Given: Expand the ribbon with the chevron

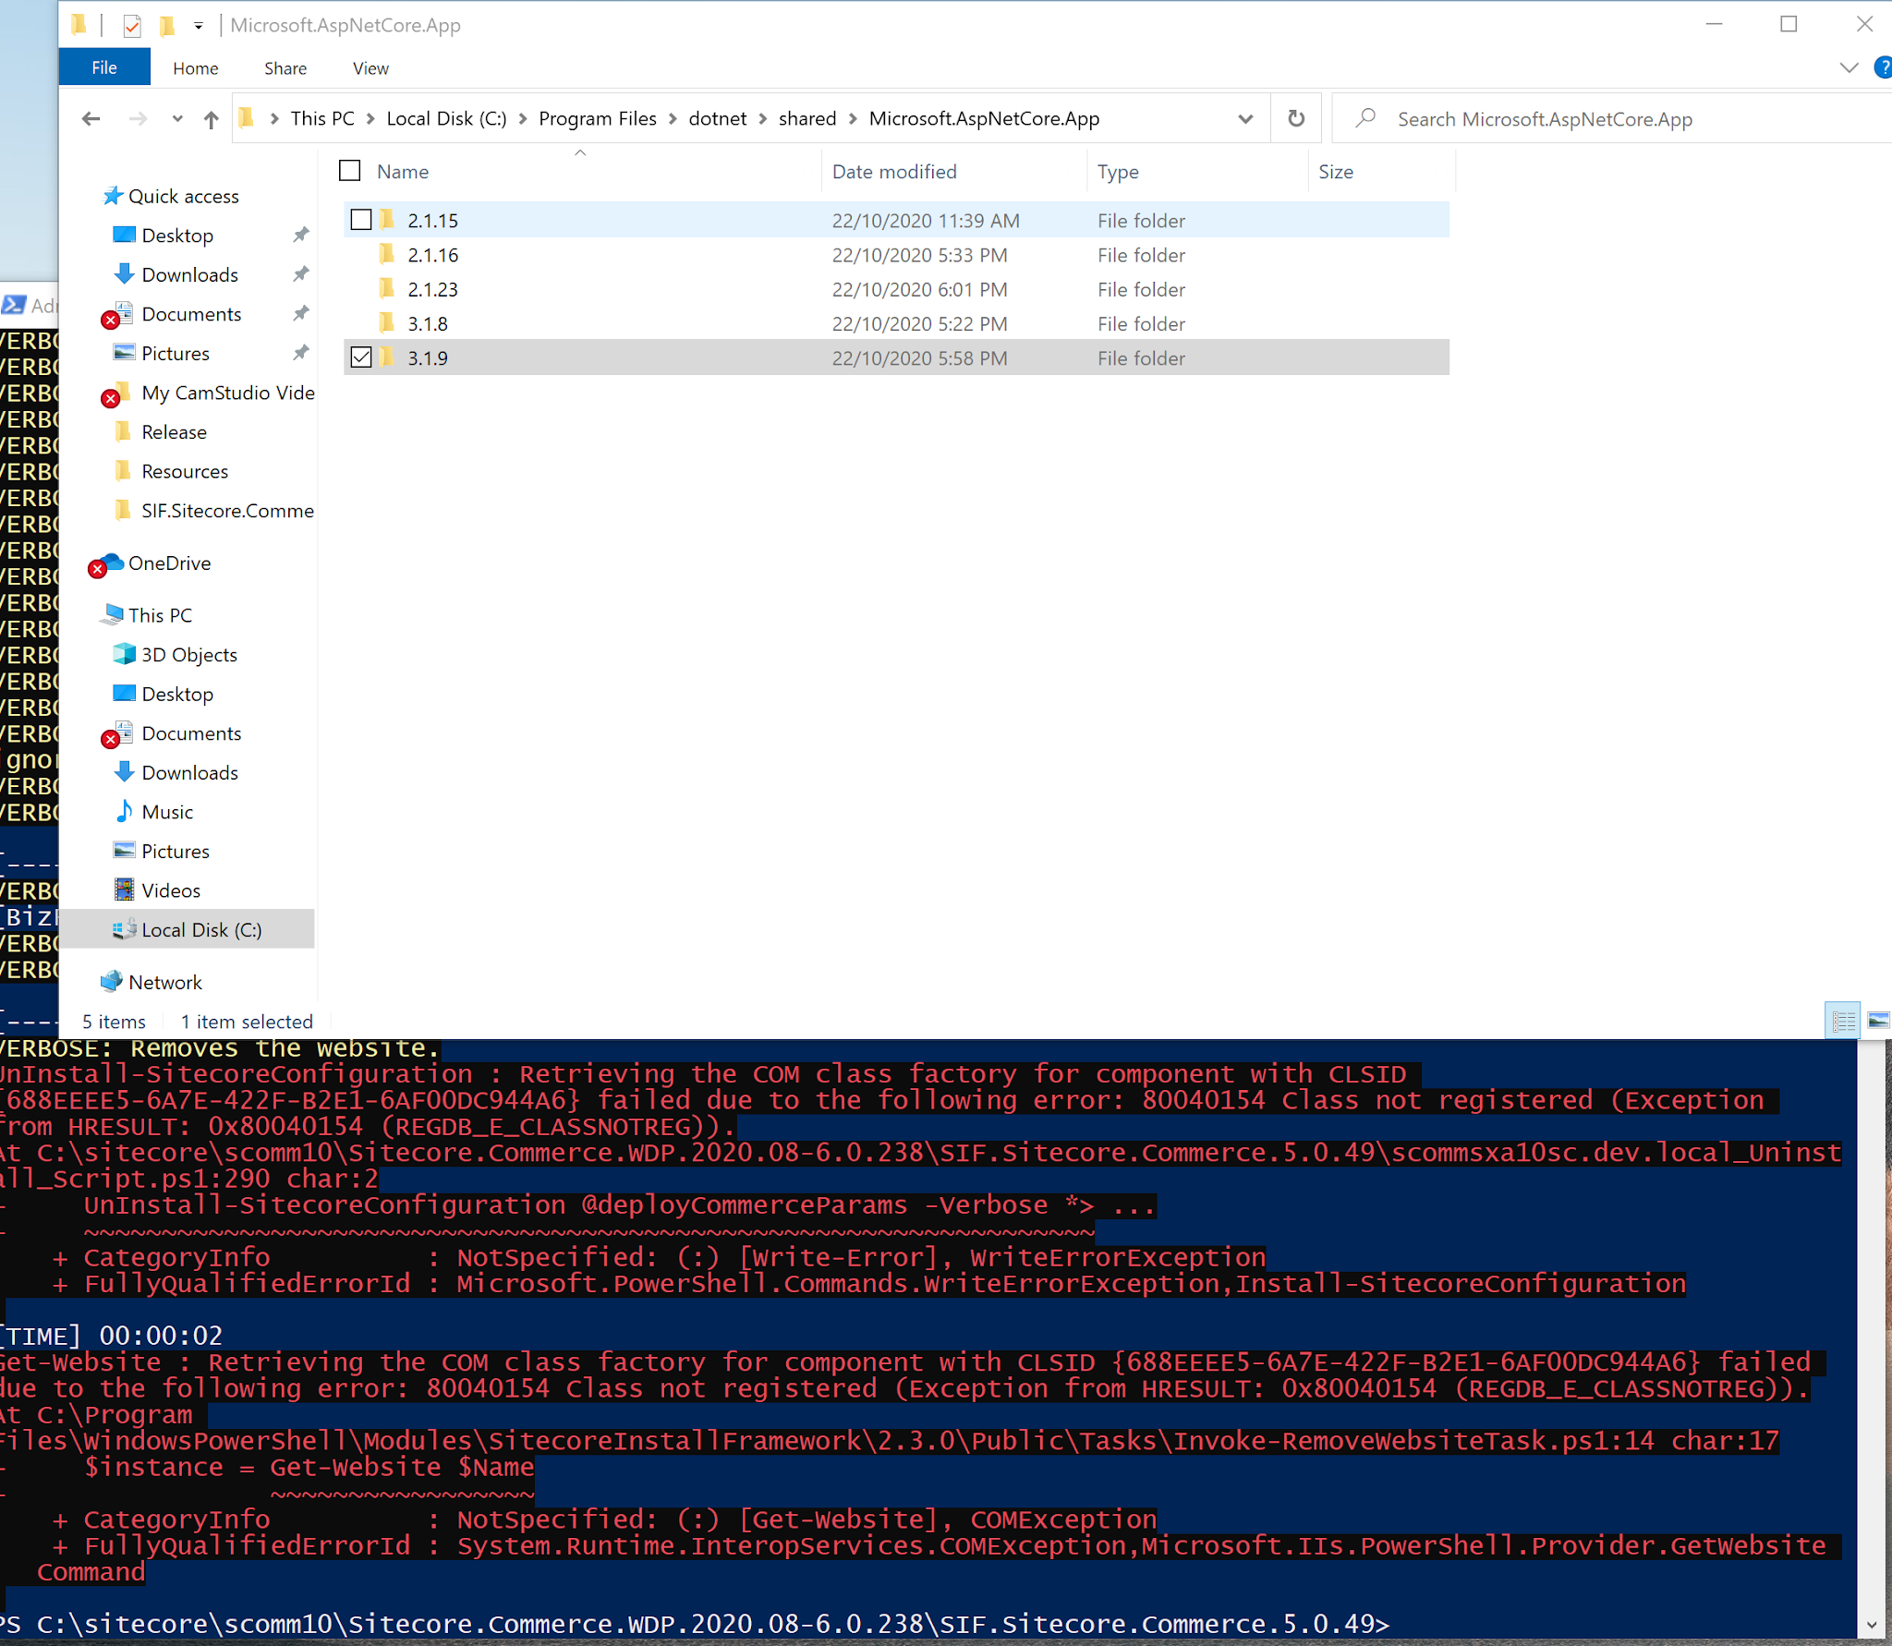Looking at the screenshot, I should 1849,67.
